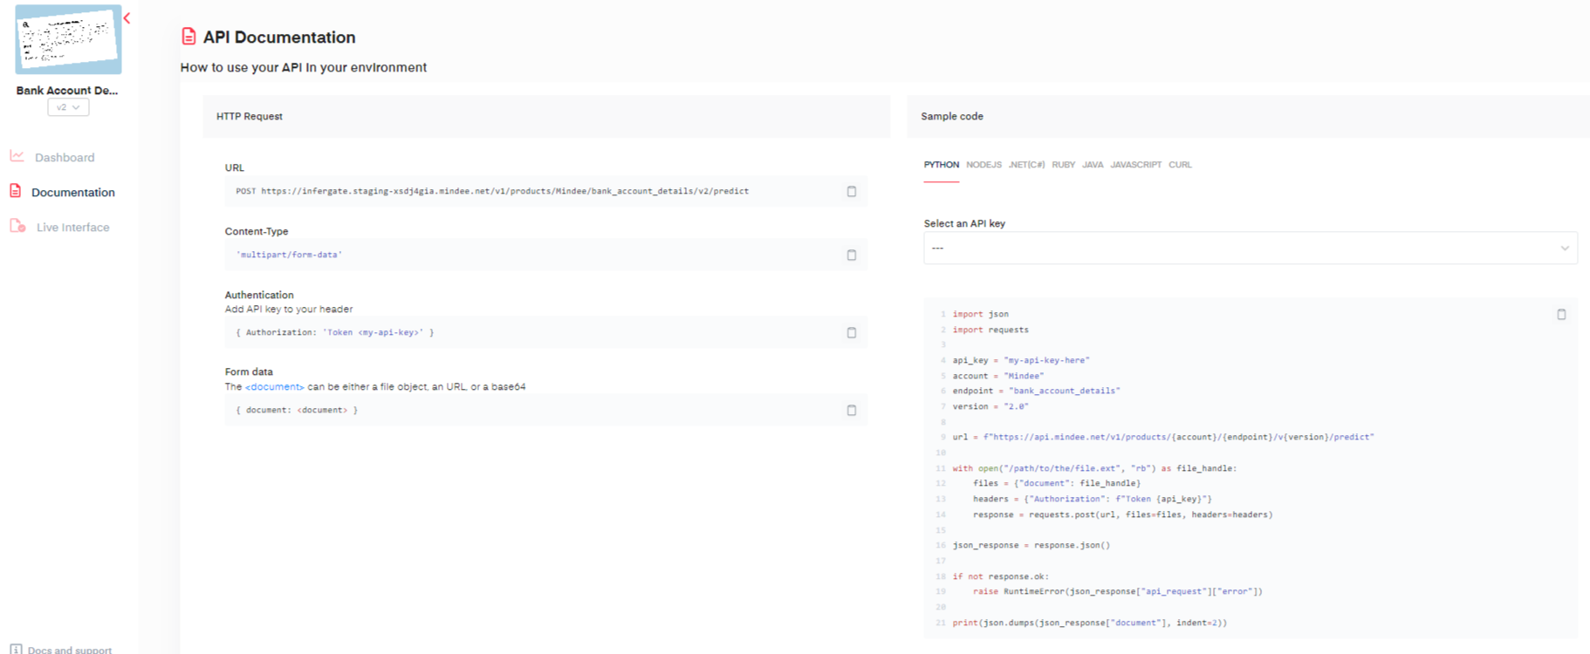Click the Bank Account Details thumbnail
This screenshot has height=654, width=1590.
[68, 40]
